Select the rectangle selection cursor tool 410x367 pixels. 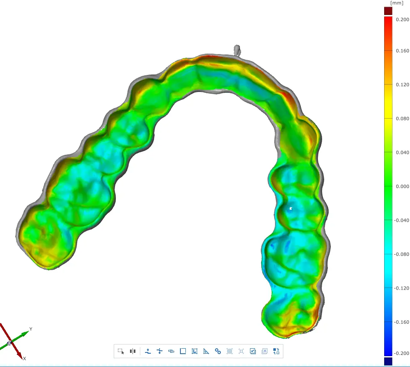(x=120, y=351)
